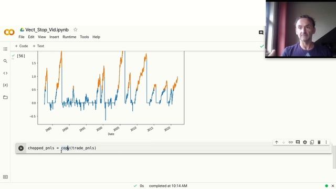Click the green connection status dot

(x=327, y=186)
